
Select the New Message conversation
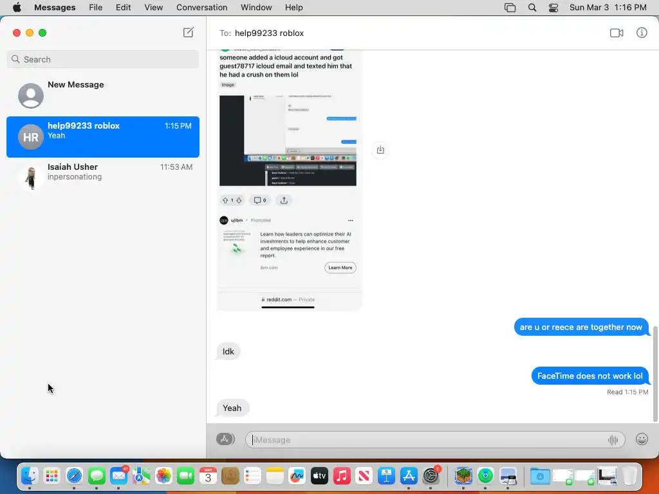tap(102, 95)
